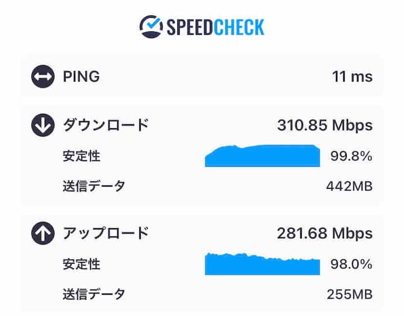Image resolution: width=404 pixels, height=316 pixels.
Task: Click the 98.0% stability value
Action: [351, 263]
